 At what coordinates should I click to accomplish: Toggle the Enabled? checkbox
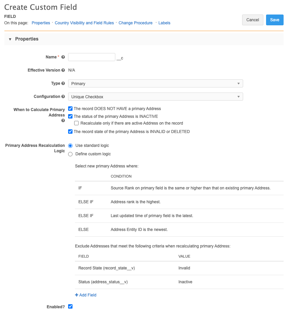(70, 307)
